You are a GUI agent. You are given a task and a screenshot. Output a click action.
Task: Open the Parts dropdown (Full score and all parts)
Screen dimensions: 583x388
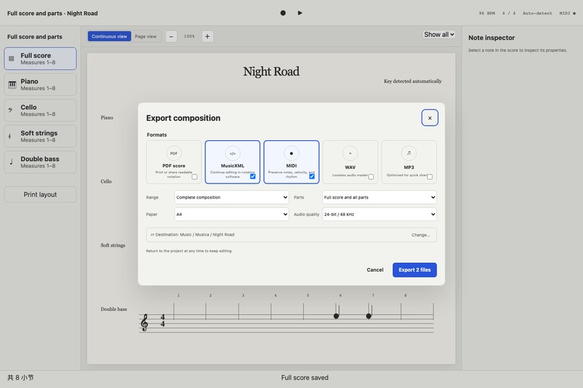pyautogui.click(x=379, y=197)
